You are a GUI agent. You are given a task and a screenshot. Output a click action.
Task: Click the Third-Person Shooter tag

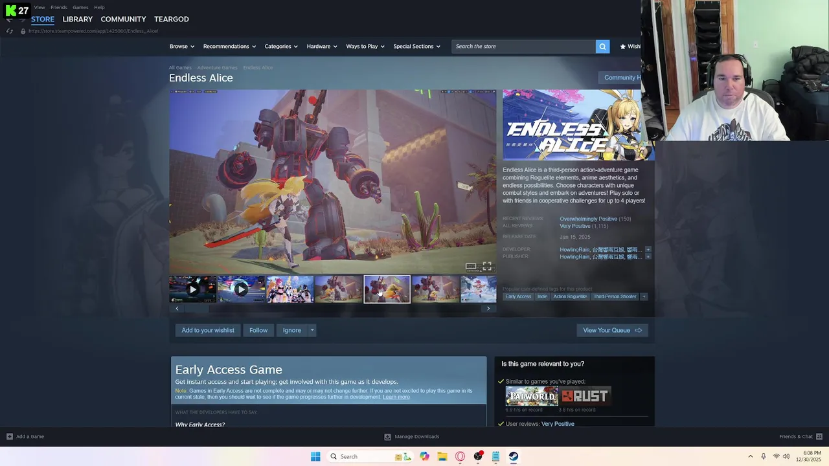[615, 296]
